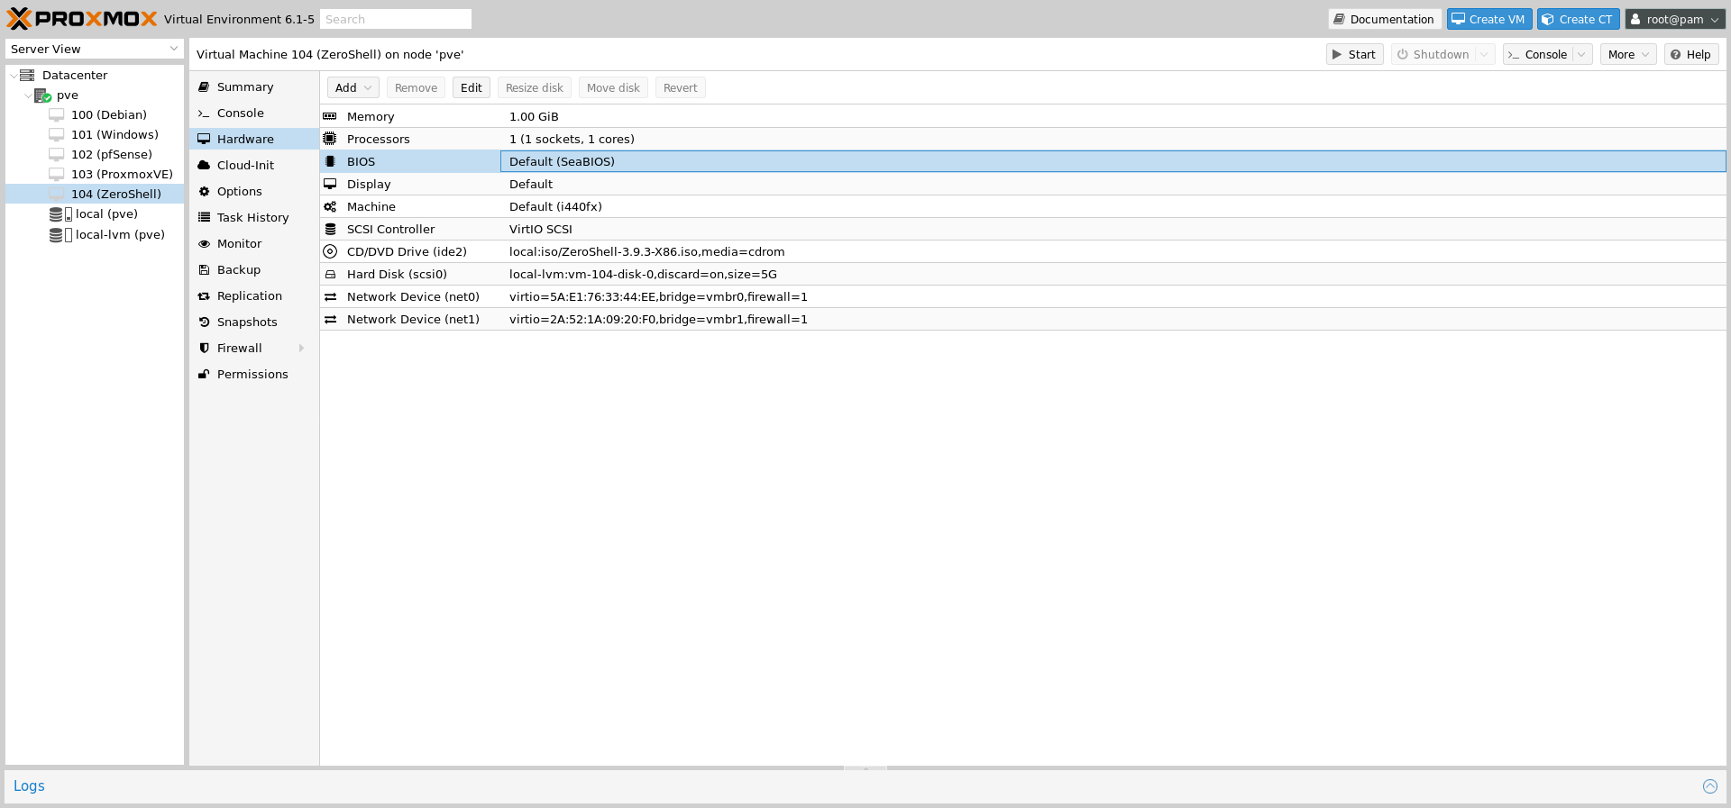The height and width of the screenshot is (808, 1731).
Task: Click the Machine gears icon
Action: (x=330, y=206)
